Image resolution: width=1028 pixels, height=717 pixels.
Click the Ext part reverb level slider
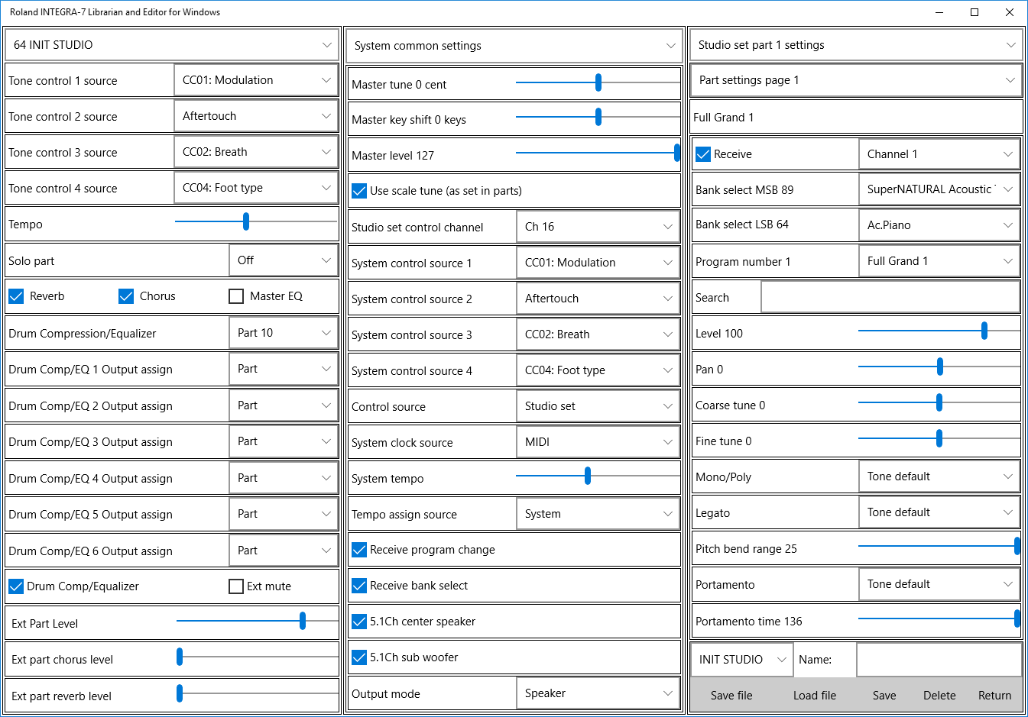256,693
